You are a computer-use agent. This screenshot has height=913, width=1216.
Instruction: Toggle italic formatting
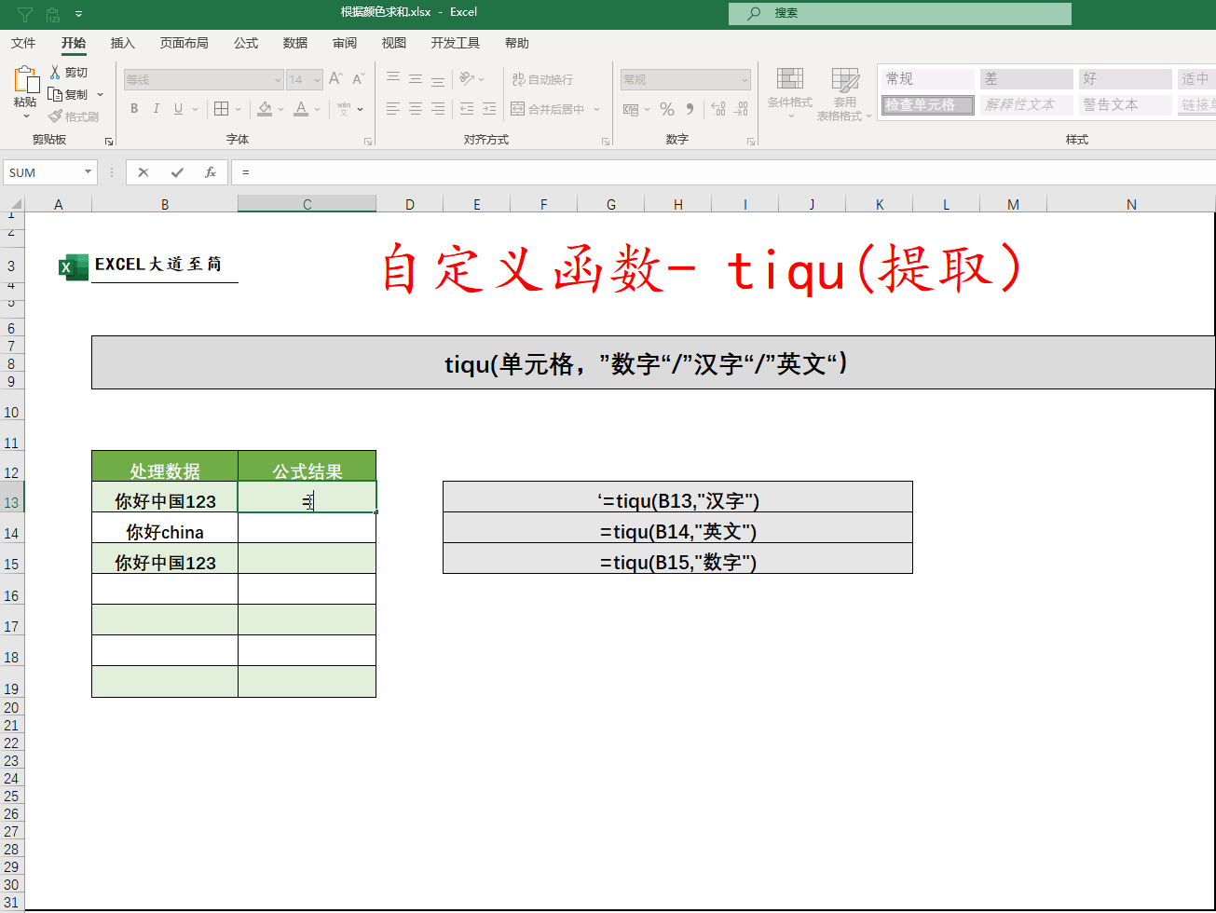click(x=157, y=109)
